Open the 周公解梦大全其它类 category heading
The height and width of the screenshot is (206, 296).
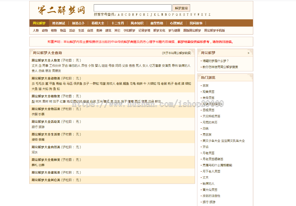click(46, 180)
